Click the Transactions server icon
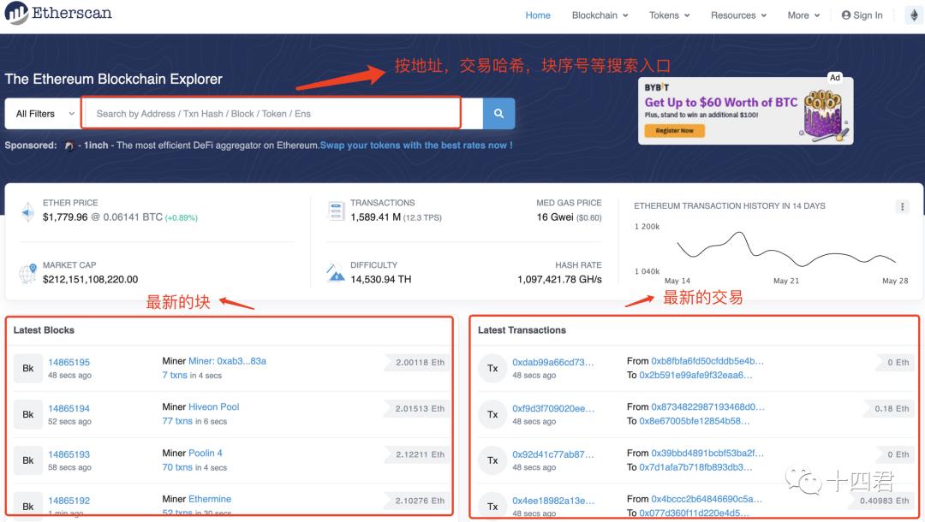The width and height of the screenshot is (925, 522). point(336,211)
